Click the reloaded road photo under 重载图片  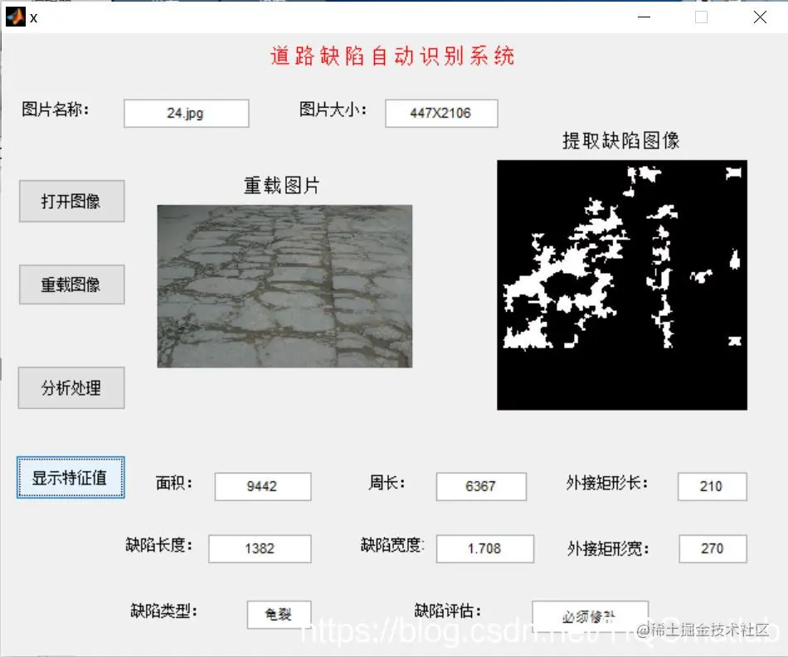pyautogui.click(x=285, y=286)
